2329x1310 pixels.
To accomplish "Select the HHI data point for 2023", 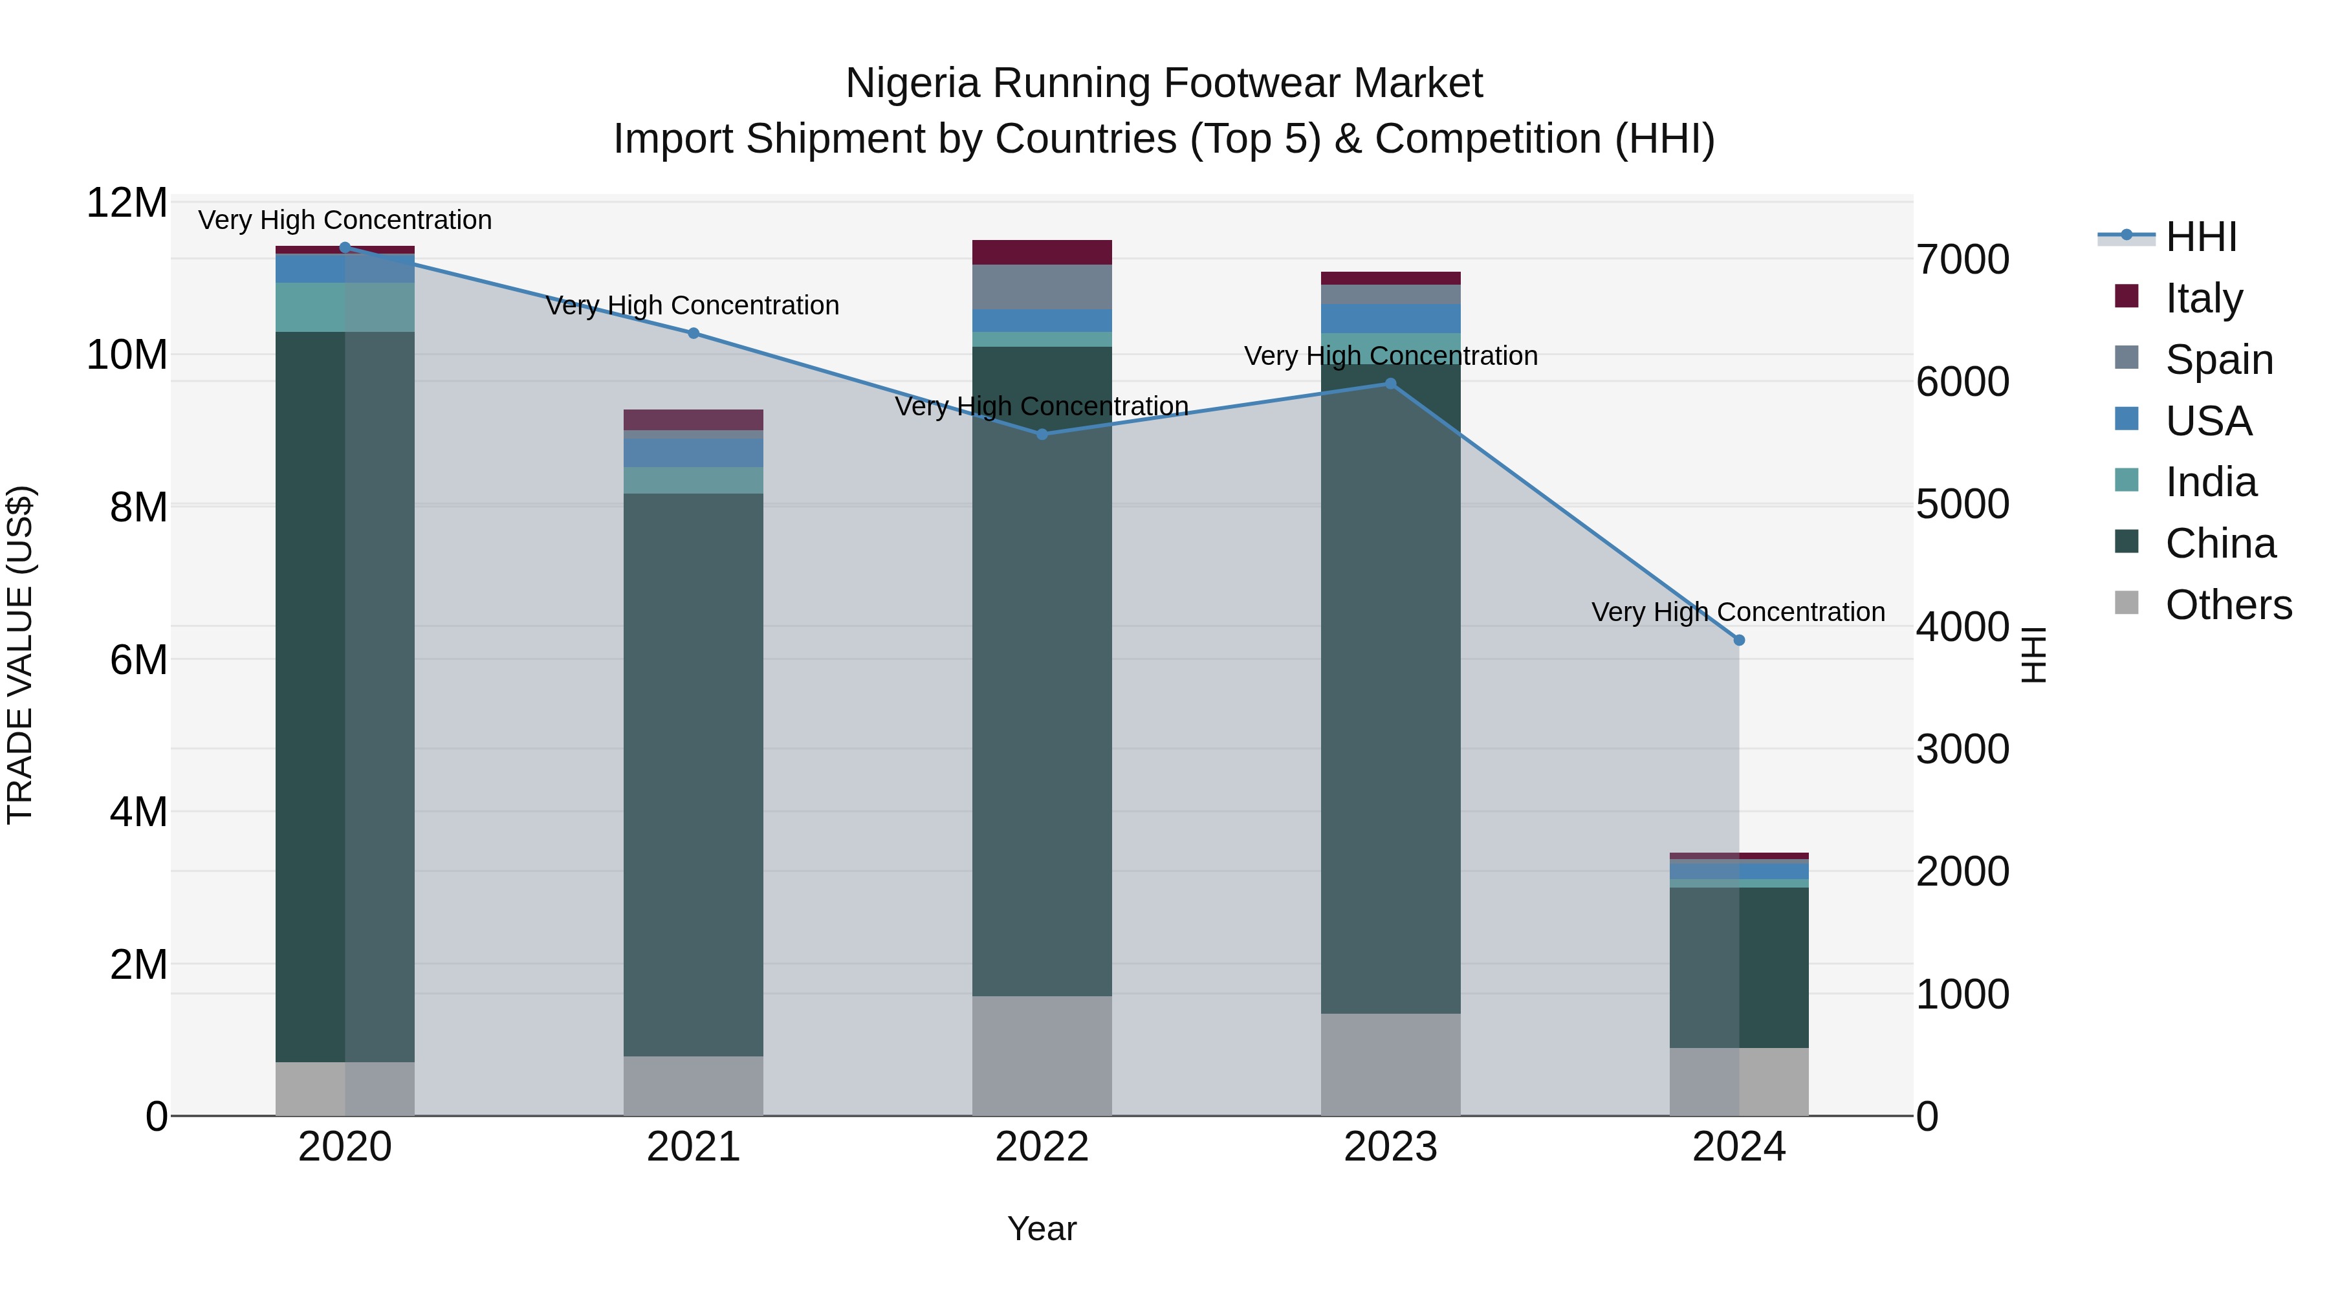I will pyautogui.click(x=1390, y=384).
